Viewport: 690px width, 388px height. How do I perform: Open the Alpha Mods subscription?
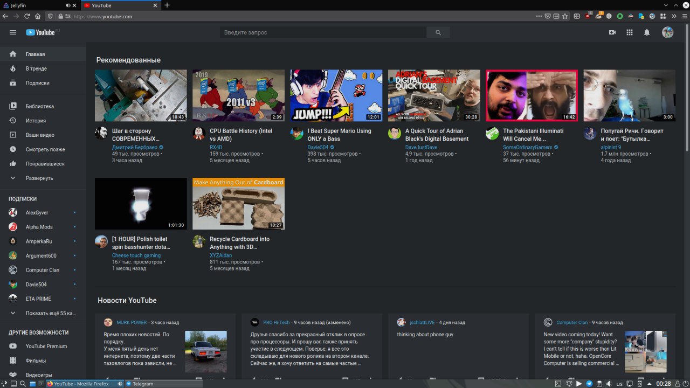(x=43, y=227)
